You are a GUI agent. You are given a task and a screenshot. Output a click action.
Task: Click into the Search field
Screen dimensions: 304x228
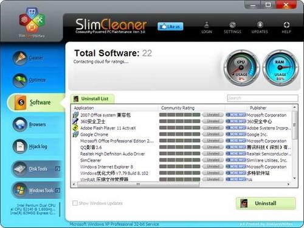[x=263, y=98]
